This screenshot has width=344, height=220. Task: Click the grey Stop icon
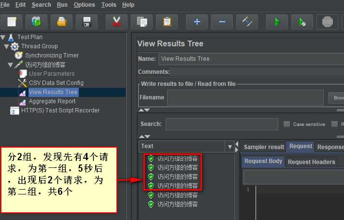click(x=327, y=22)
